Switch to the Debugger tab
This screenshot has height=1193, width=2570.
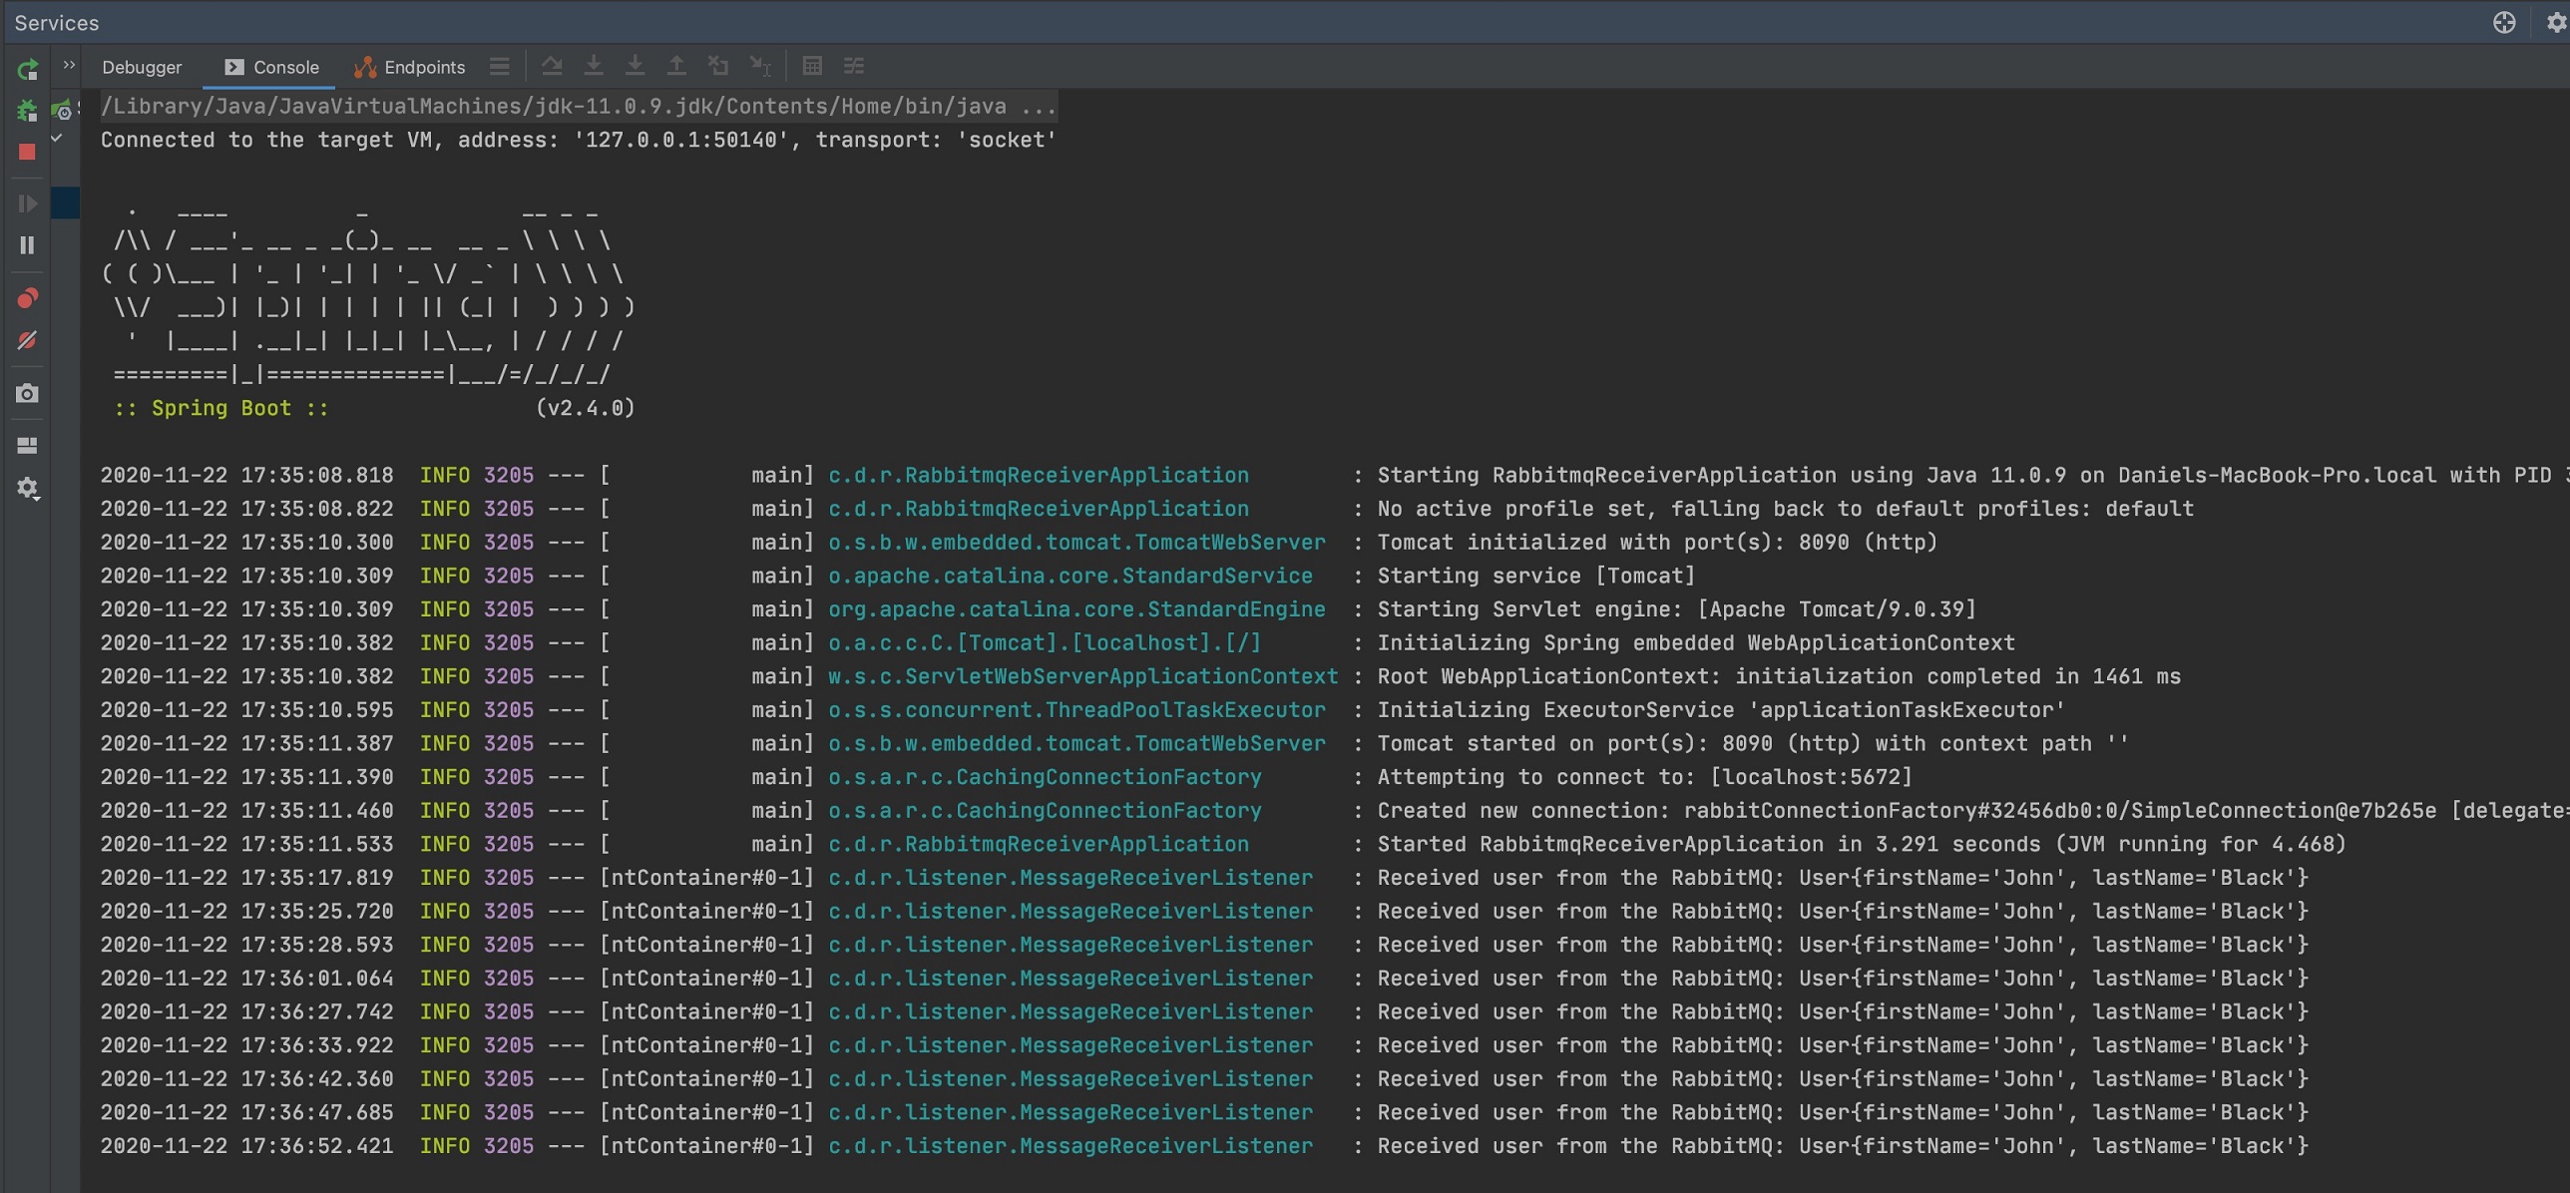[142, 67]
